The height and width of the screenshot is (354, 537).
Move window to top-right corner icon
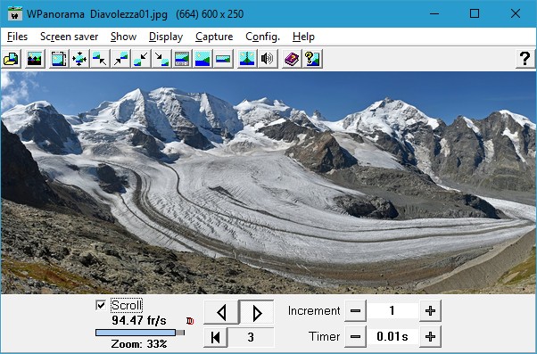(x=120, y=59)
